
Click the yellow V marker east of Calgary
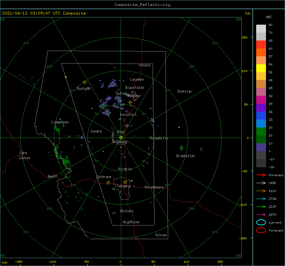131,181
